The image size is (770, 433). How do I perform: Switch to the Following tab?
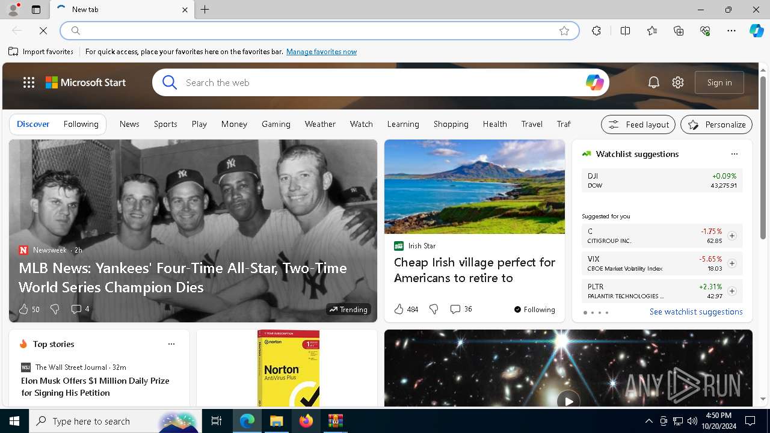[x=81, y=124]
